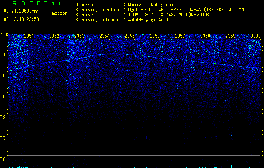Click the 2357 time marker label

point(180,36)
